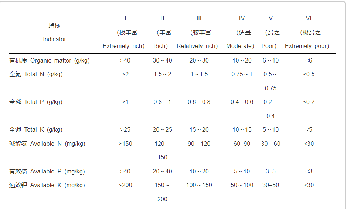Select the 3–5 Available P cell
Viewport: 347px width, 209px height.
pyautogui.click(x=271, y=172)
